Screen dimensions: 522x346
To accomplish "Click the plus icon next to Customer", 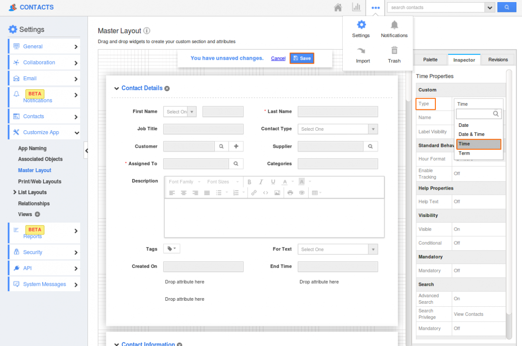I will coord(236,146).
